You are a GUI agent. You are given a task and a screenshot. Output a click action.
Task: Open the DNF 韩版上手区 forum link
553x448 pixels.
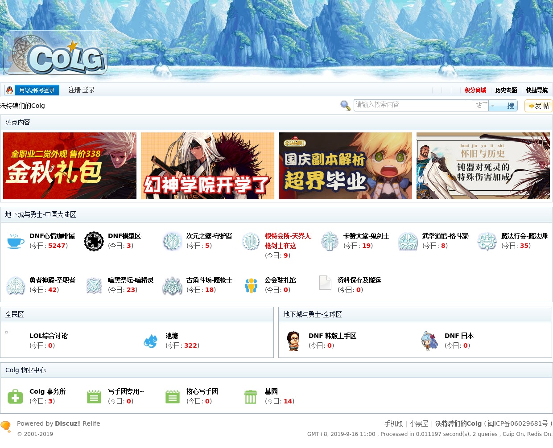click(x=332, y=336)
